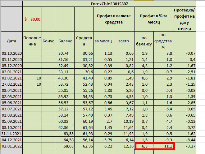Click drawdown value -2,51
The width and height of the screenshot is (205, 154).
pyautogui.click(x=184, y=72)
